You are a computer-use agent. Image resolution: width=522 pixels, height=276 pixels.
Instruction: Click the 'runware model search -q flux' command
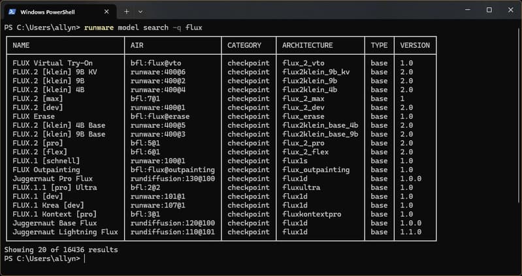(143, 27)
